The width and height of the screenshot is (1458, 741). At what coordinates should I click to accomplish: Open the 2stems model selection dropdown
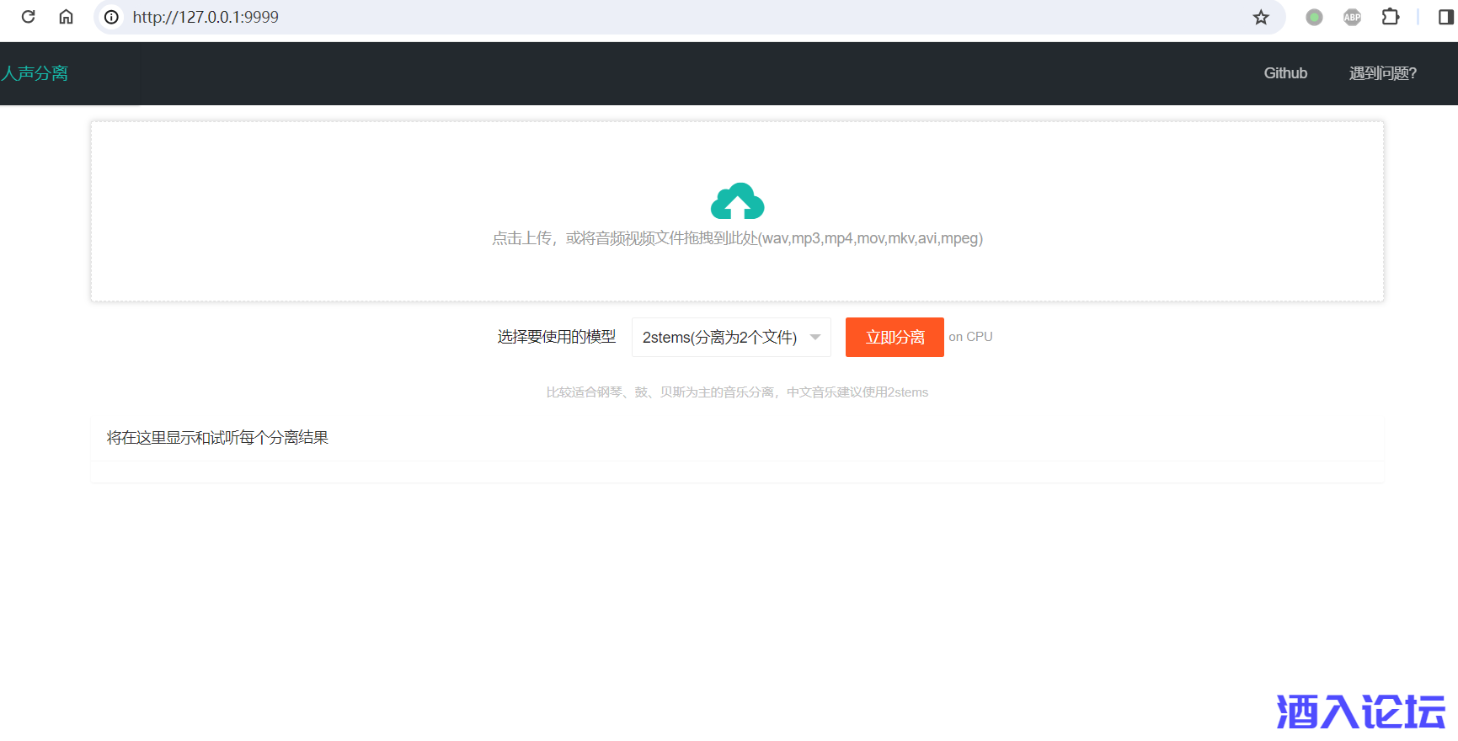tap(720, 338)
